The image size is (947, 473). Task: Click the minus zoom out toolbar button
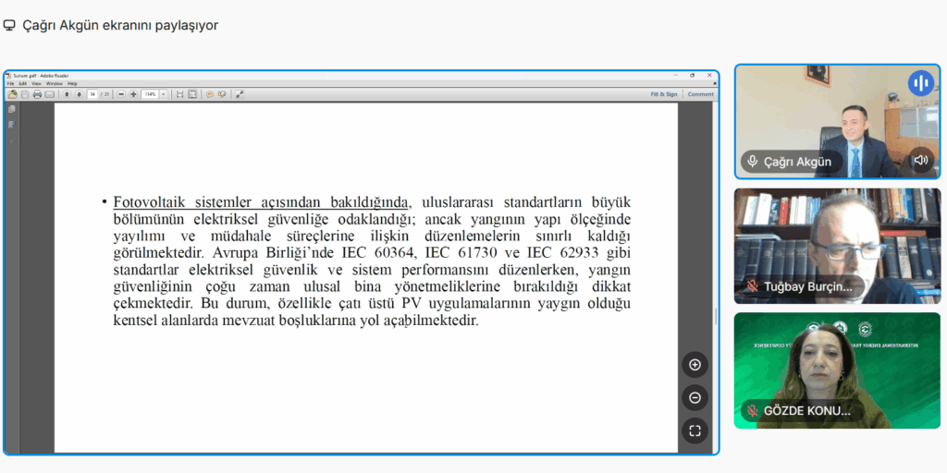[x=121, y=94]
